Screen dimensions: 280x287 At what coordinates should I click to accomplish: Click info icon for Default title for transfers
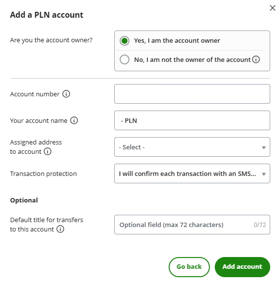pyautogui.click(x=60, y=229)
